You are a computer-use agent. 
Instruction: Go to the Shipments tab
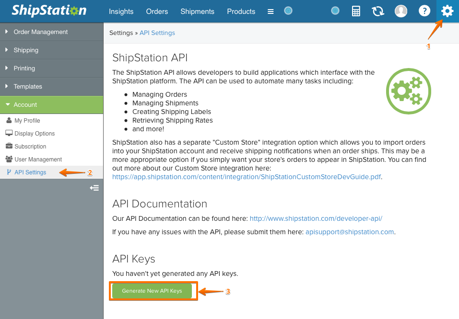[197, 11]
